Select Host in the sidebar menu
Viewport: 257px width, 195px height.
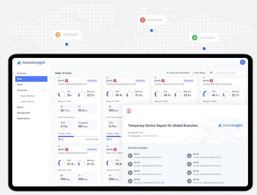point(31,79)
